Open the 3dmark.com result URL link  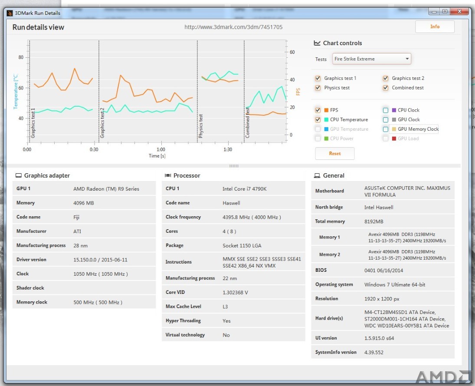[x=233, y=27]
